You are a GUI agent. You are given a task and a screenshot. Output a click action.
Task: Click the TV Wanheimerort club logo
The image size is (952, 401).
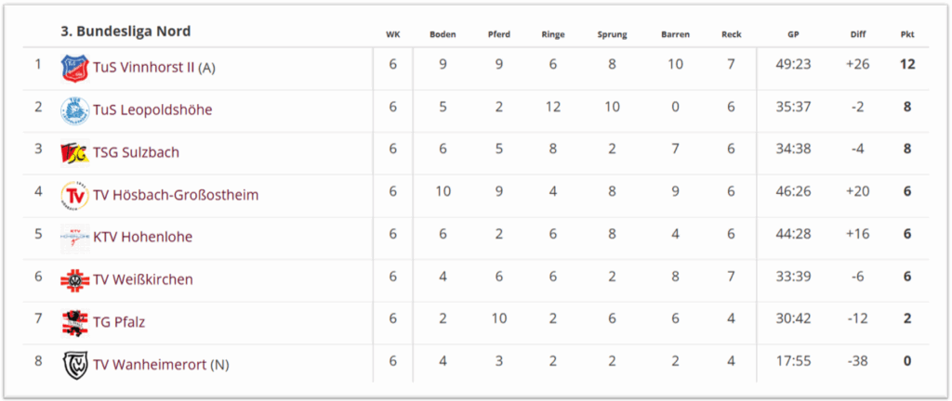tap(74, 365)
